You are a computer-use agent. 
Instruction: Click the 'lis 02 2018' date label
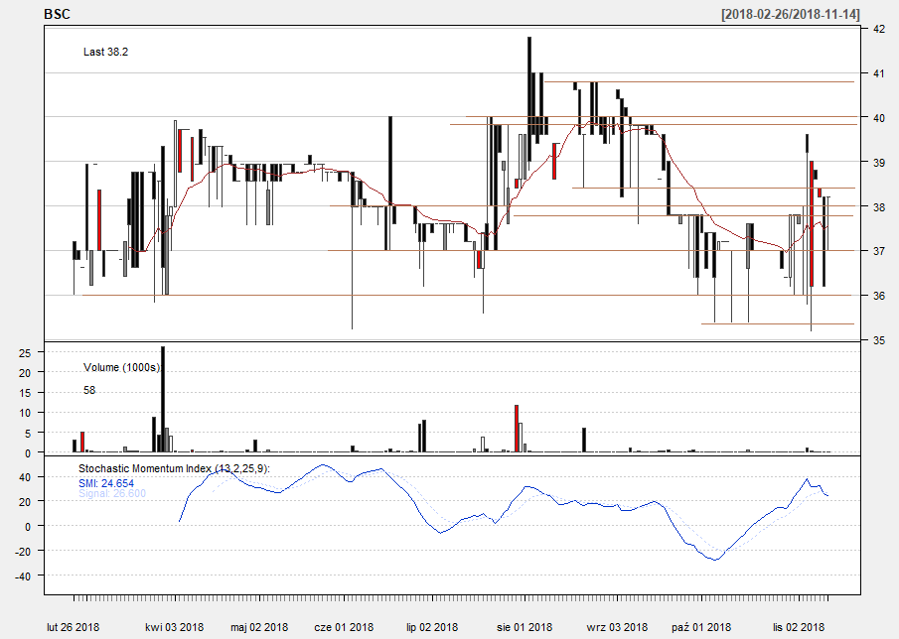pyautogui.click(x=799, y=627)
